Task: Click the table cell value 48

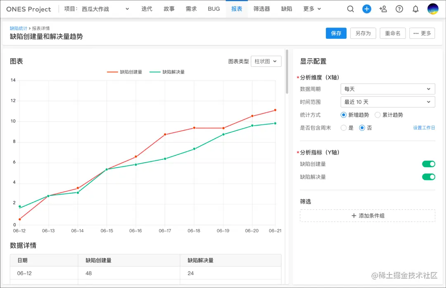Action: 129,273
